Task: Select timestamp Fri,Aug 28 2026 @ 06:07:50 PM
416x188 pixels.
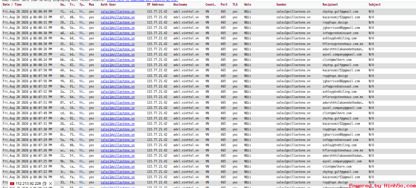Action: (27, 108)
